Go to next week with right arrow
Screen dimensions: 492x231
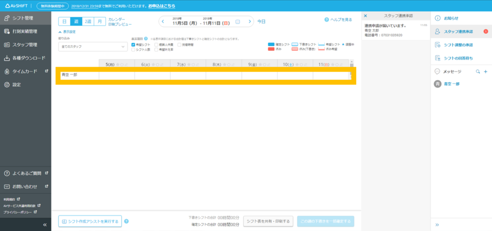click(250, 22)
